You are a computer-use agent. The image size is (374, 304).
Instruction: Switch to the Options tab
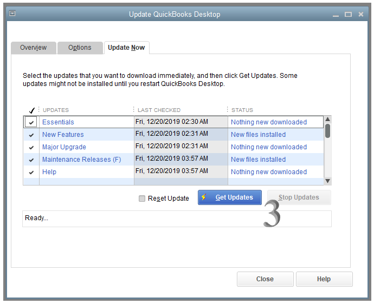(80, 48)
